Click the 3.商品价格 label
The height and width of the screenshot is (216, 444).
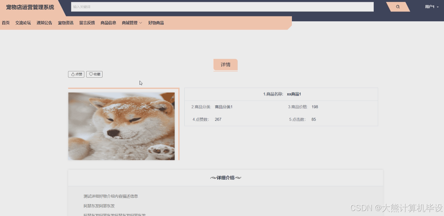tap(298, 107)
